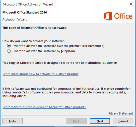
Task: Open "Learn how to purchase genuine" link
Action: click(x=44, y=107)
